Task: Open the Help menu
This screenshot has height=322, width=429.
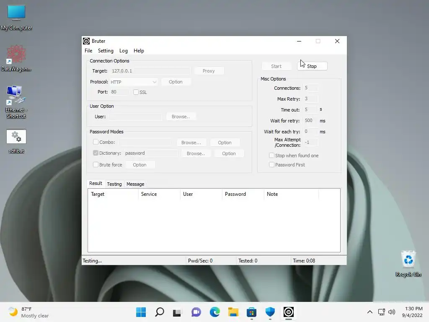Action: click(x=139, y=51)
